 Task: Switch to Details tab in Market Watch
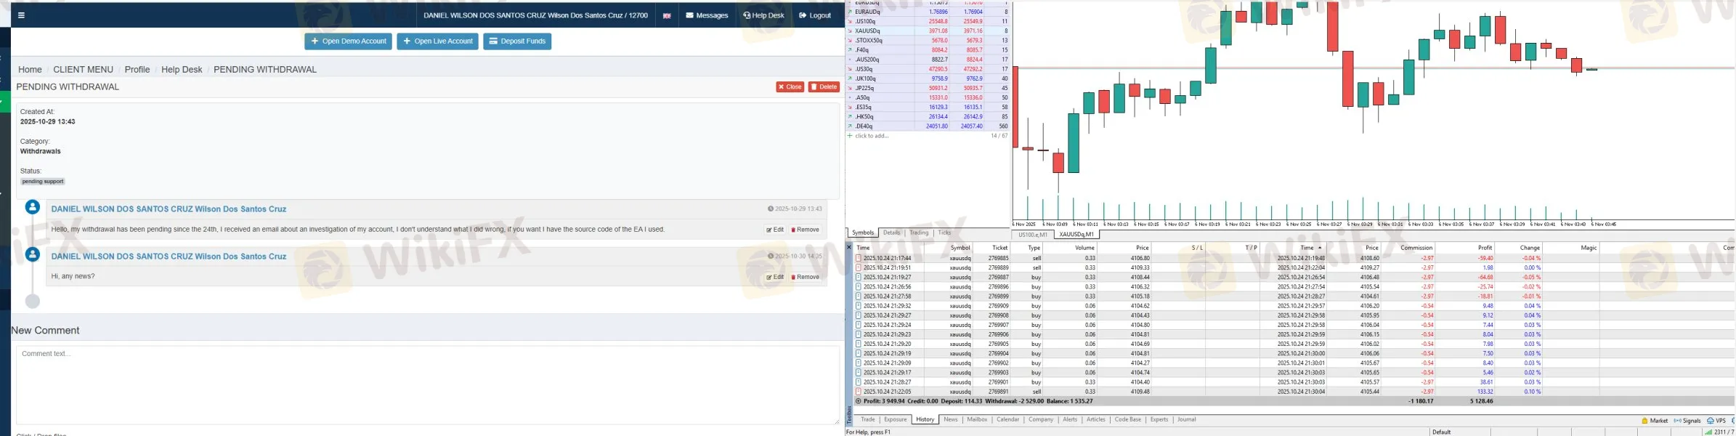892,233
